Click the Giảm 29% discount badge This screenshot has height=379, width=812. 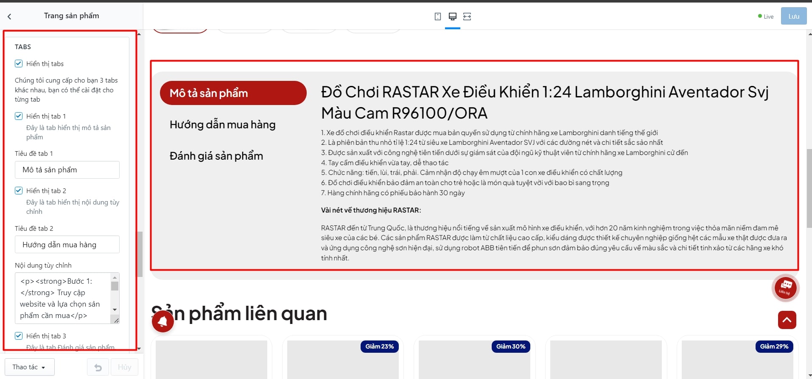[x=774, y=346]
